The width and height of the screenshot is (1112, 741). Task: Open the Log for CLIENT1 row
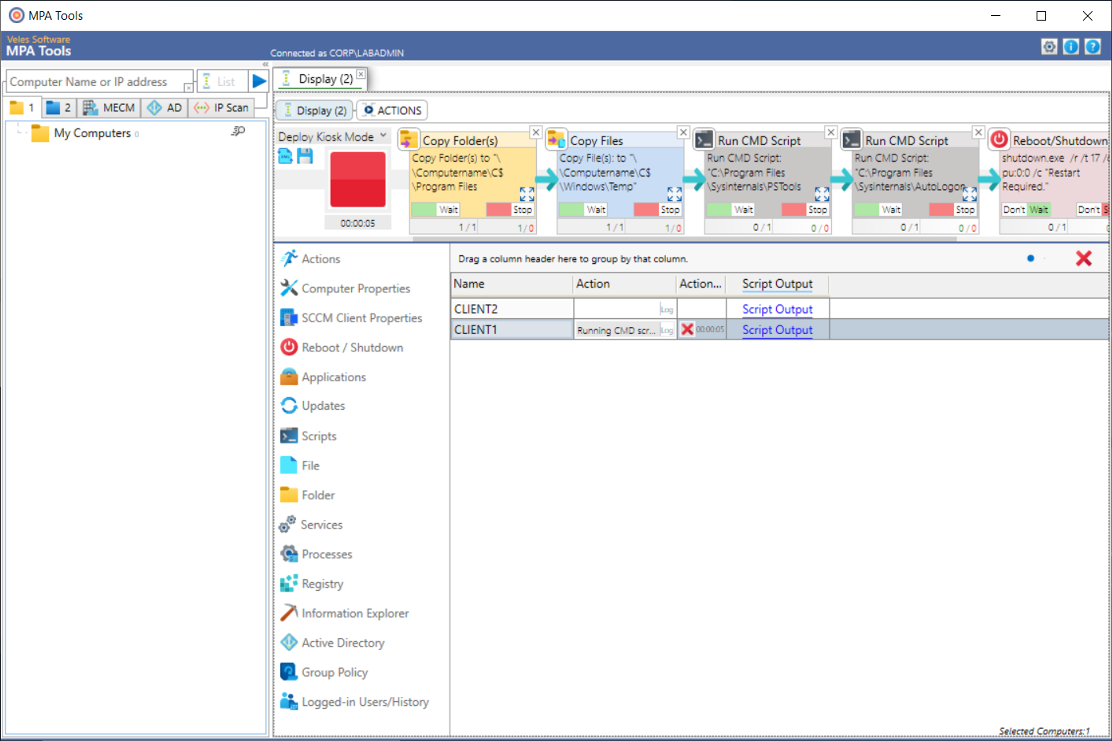click(x=666, y=330)
